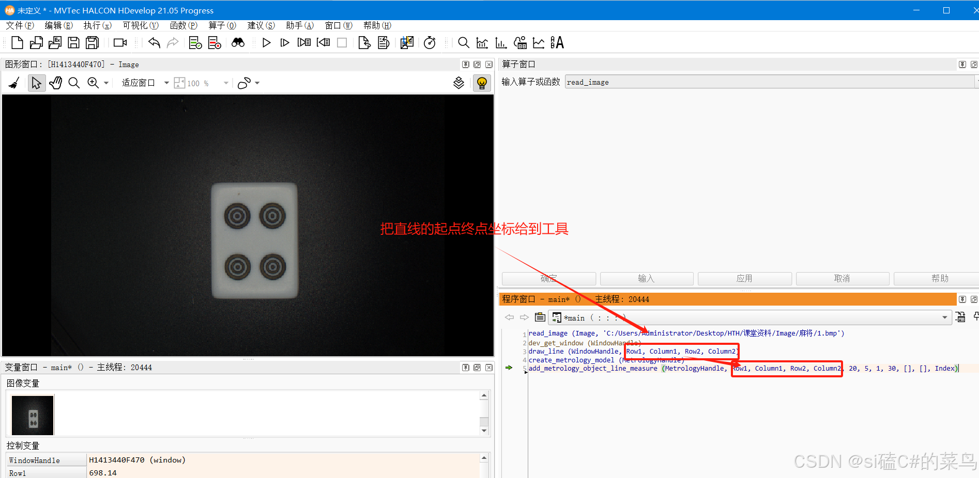Screen dimensions: 979x478
Task: Expand the zoom percentage dropdown
Action: coord(226,83)
